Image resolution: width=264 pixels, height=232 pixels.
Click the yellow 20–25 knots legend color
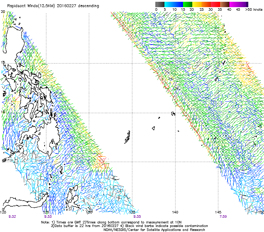point(197,4)
